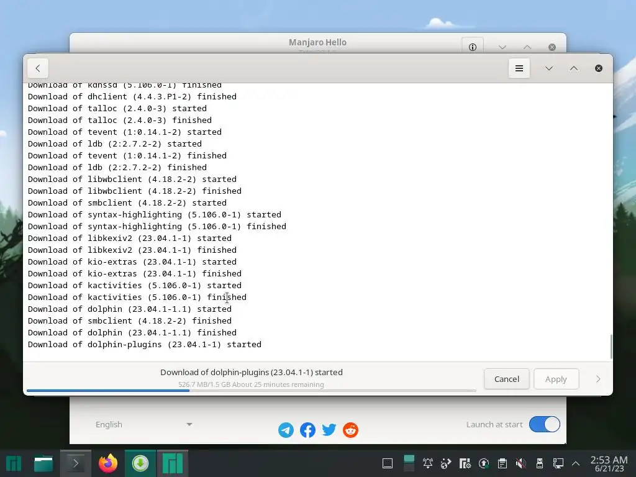This screenshot has width=636, height=477.
Task: Click the 'Download of dolphin-plugins (23.04.1-1) started' log line
Action: pyautogui.click(x=144, y=344)
